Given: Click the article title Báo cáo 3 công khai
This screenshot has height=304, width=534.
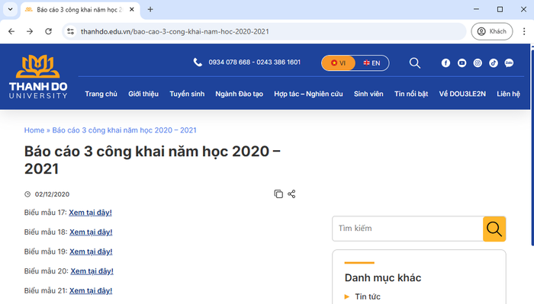Looking at the screenshot, I should [x=153, y=160].
